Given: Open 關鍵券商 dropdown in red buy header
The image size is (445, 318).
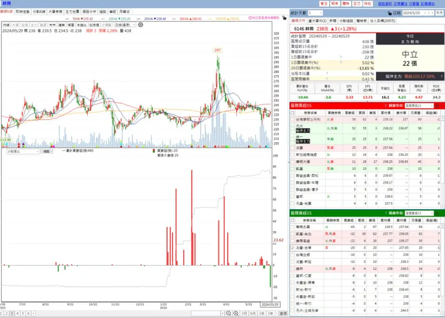Looking at the screenshot, I should [419, 106].
